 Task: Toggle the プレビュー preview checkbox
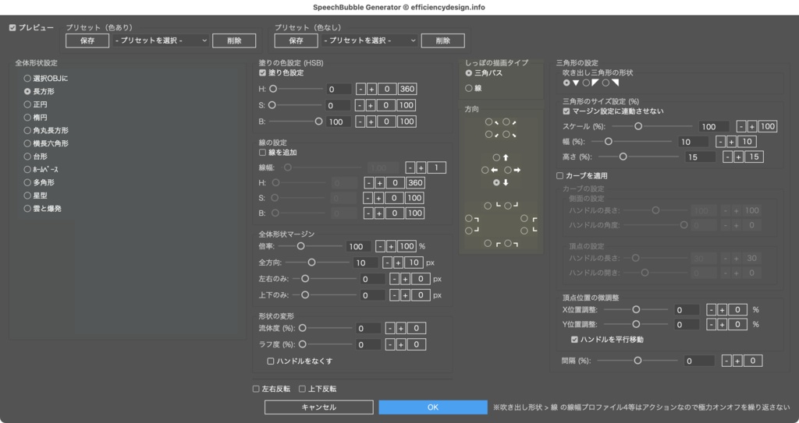(12, 27)
